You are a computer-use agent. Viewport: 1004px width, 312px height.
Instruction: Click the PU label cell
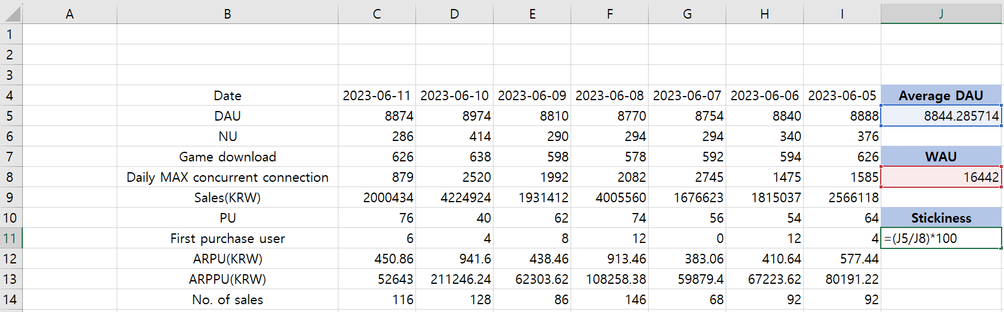[x=227, y=218]
